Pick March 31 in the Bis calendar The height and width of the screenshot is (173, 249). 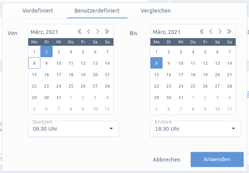pos(181,98)
